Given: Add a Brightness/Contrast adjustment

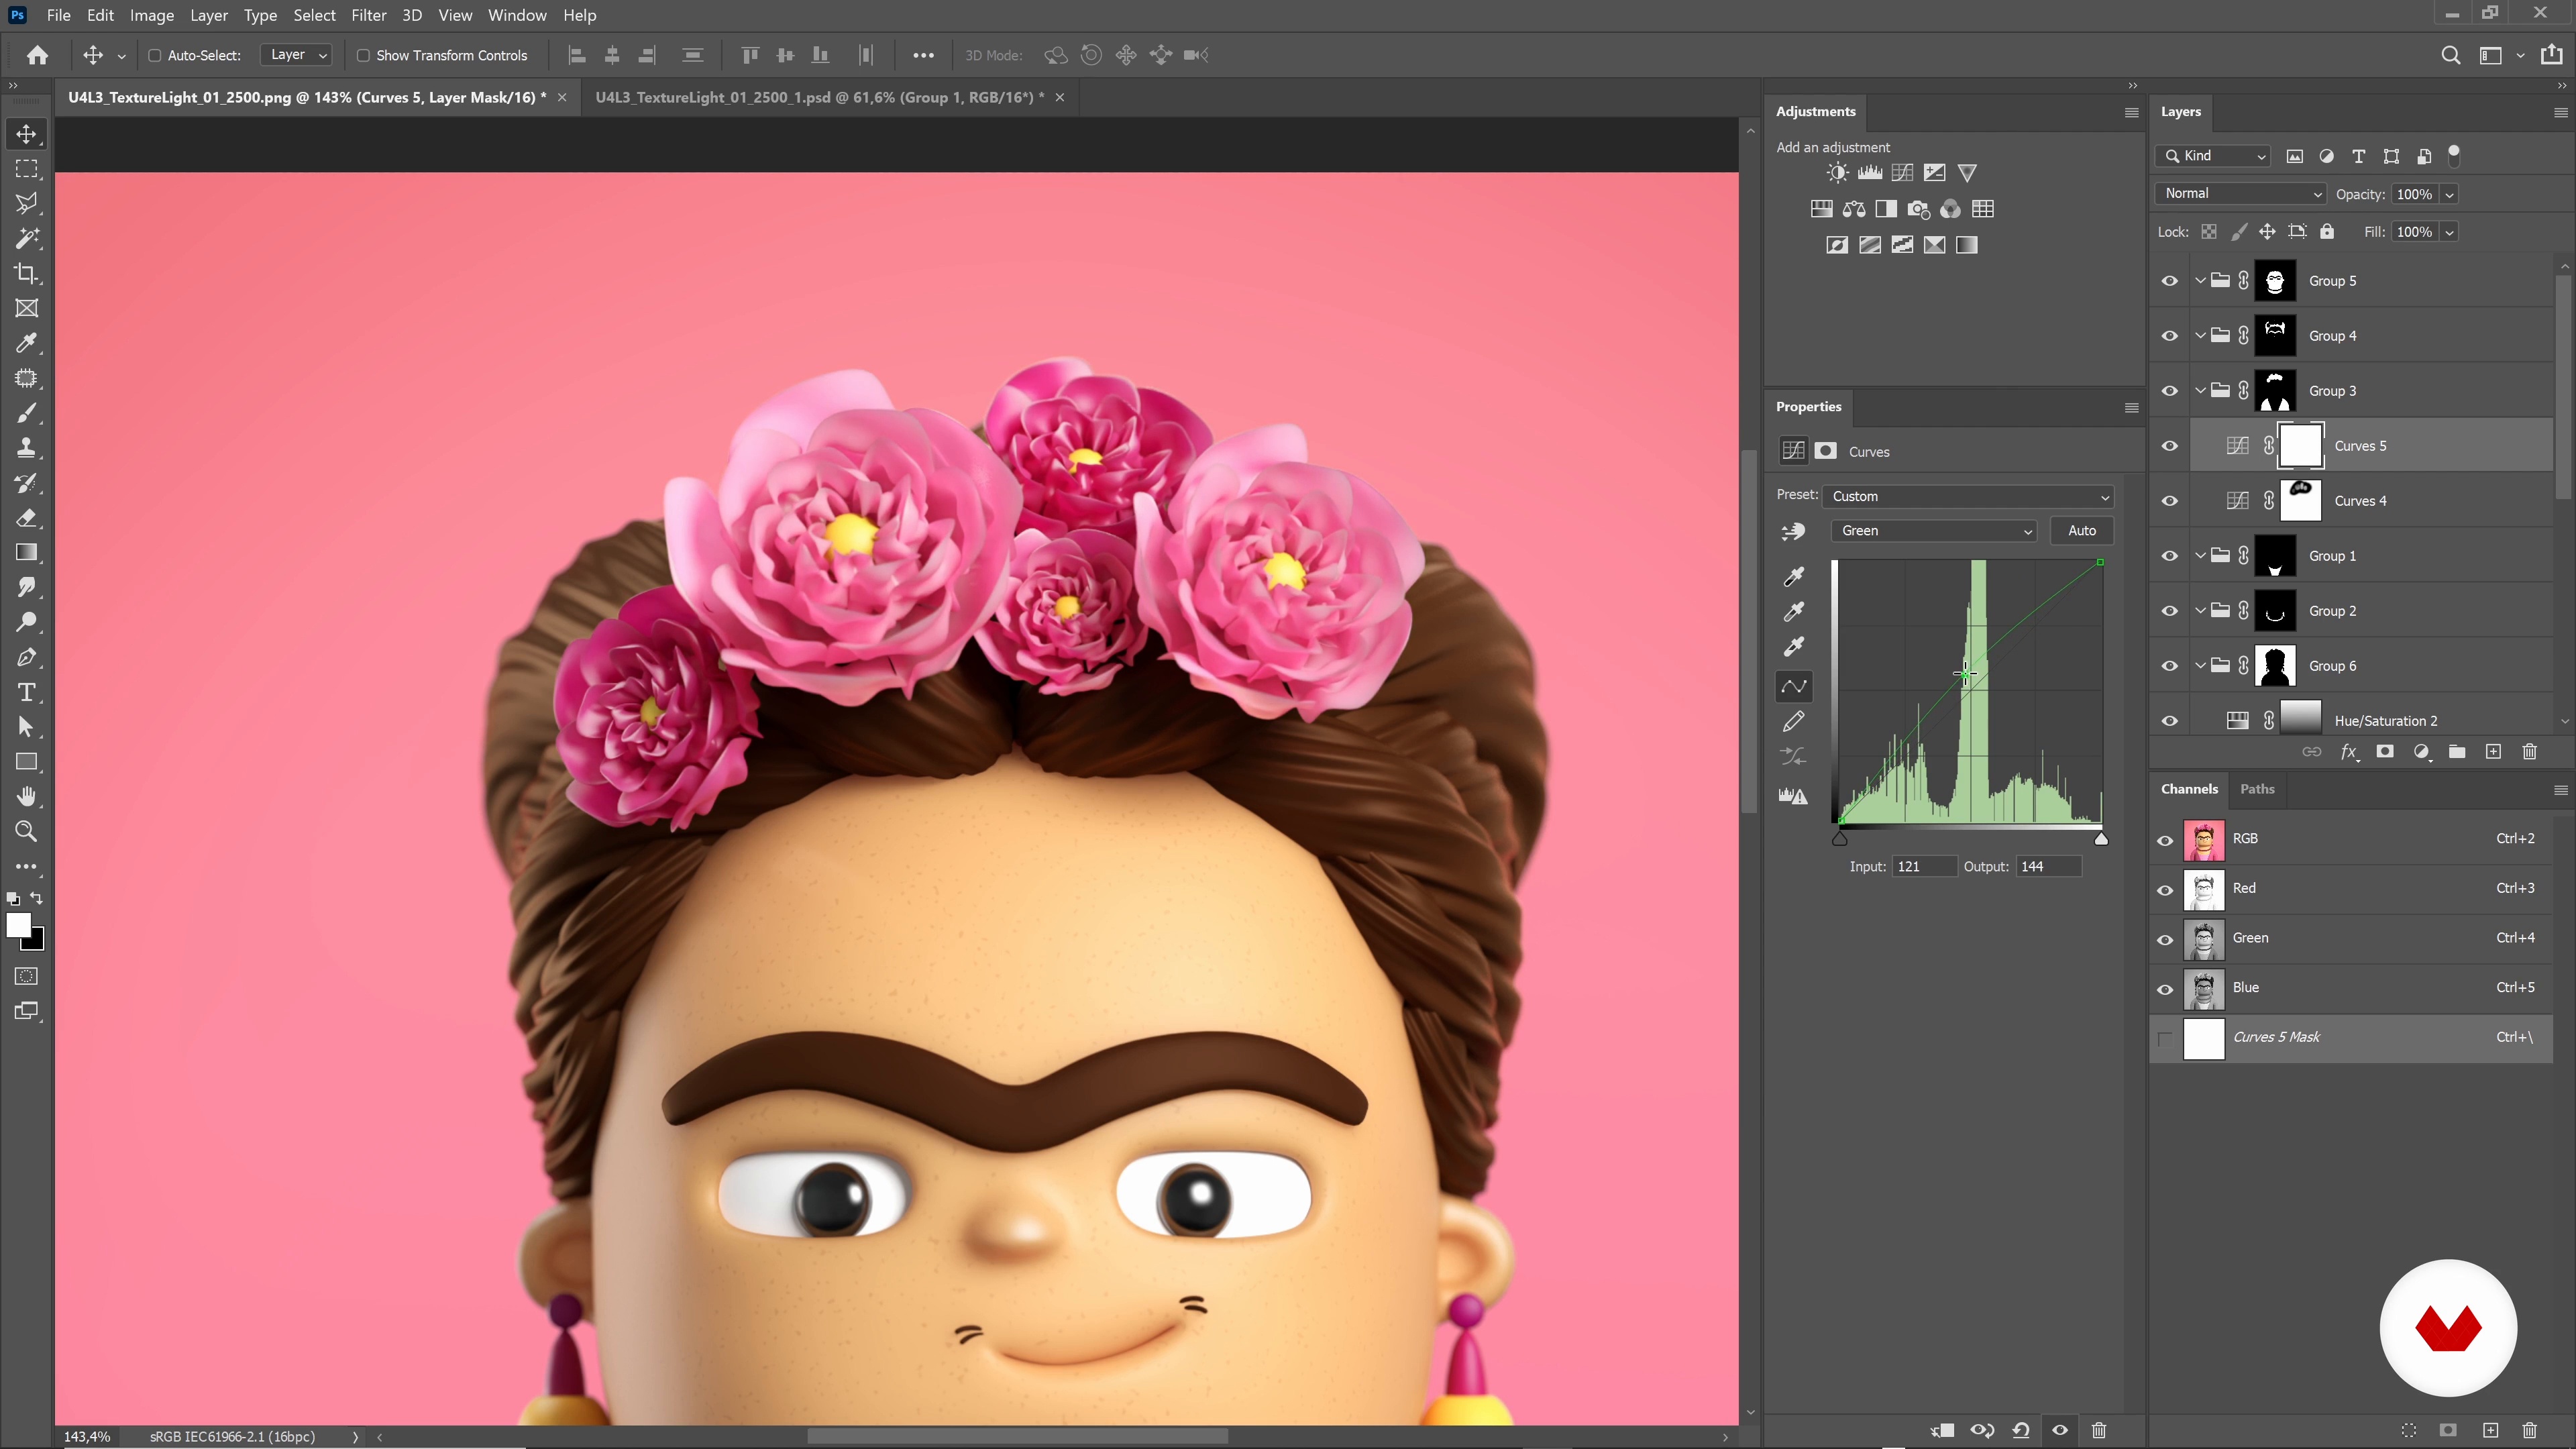Looking at the screenshot, I should (1837, 173).
